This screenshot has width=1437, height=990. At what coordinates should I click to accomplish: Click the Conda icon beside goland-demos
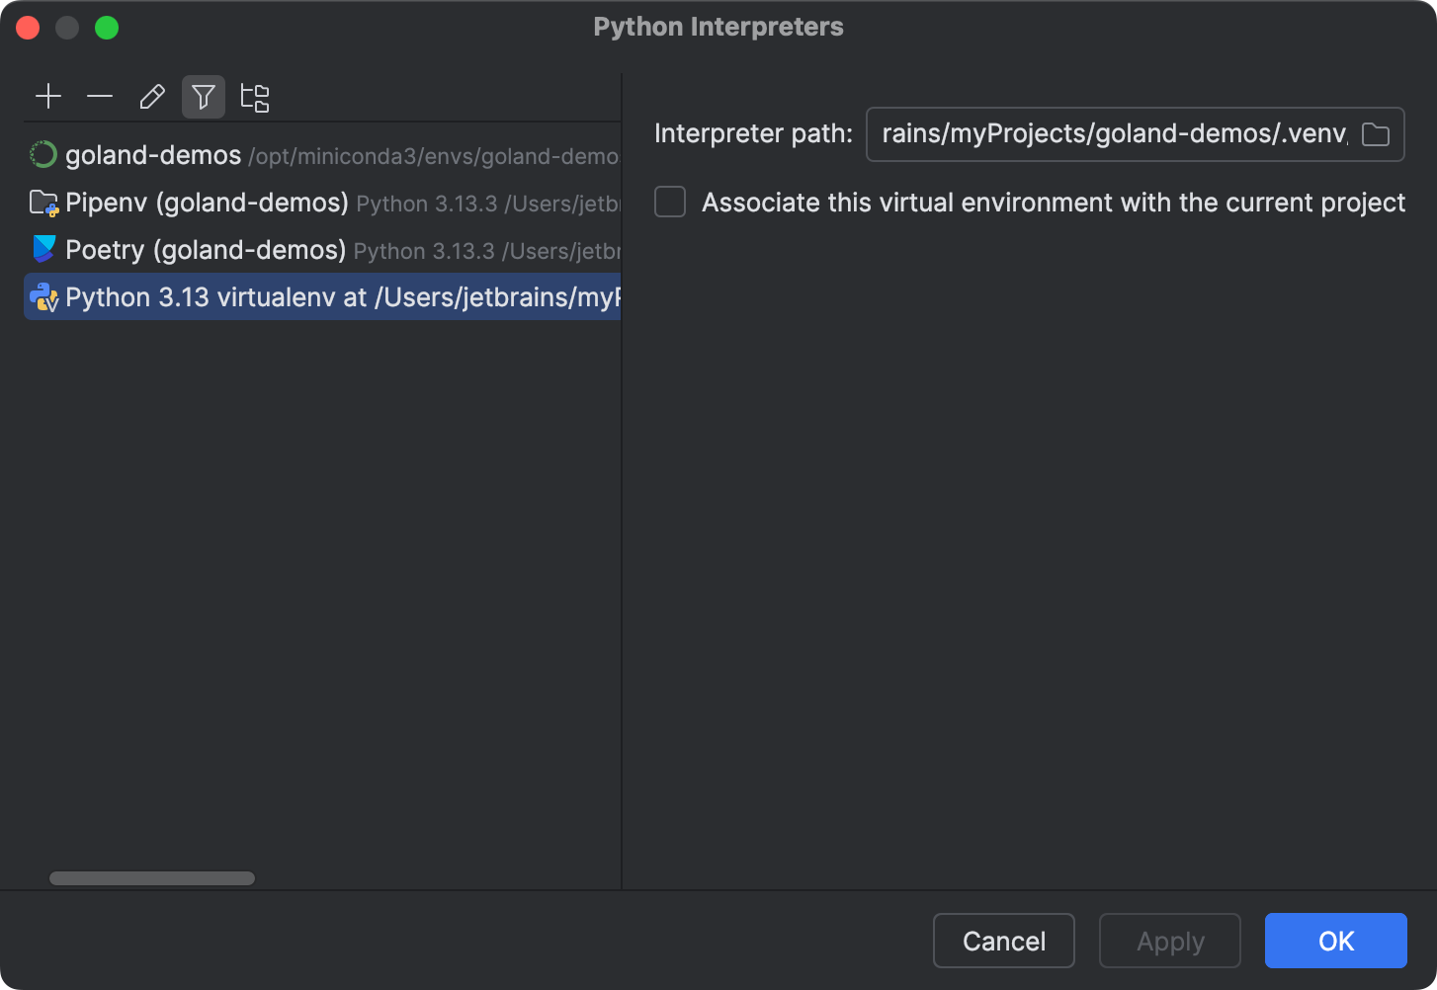[43, 154]
